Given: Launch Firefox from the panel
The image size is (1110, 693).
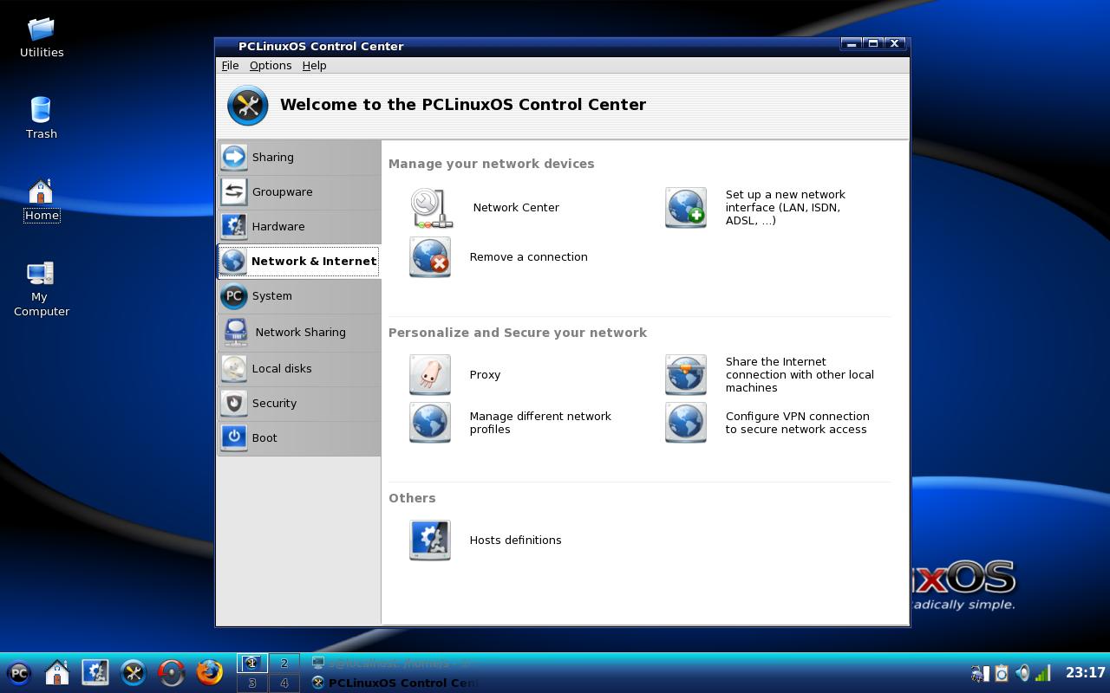Looking at the screenshot, I should click(210, 673).
